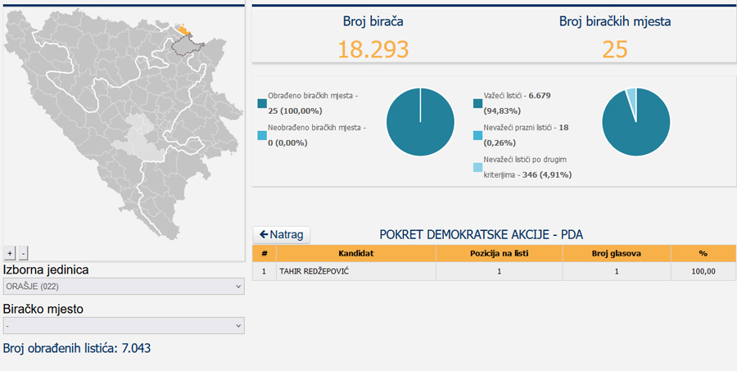Click the Obrađeno biračkih mjesta legend swatch
737x371 pixels.
point(262,103)
